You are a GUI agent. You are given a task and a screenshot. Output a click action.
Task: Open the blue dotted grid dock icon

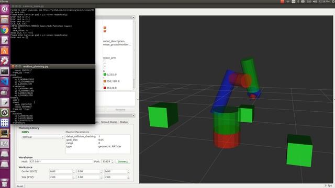click(x=5, y=123)
